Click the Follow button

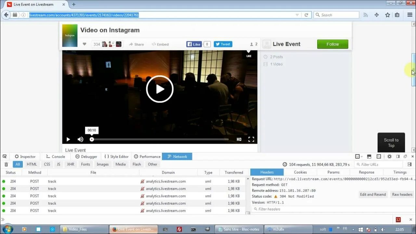click(332, 44)
